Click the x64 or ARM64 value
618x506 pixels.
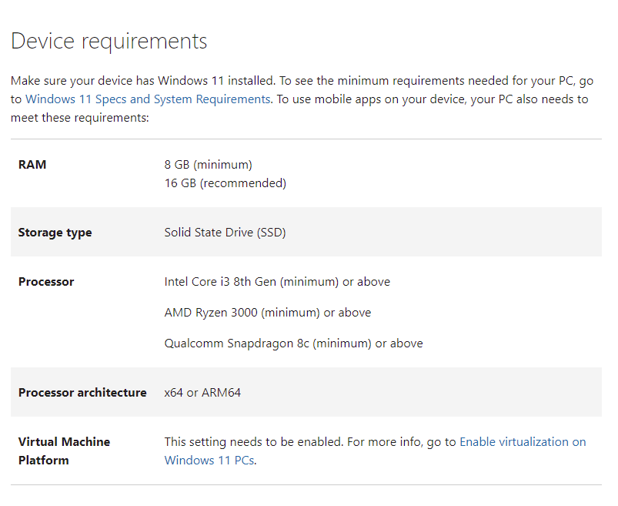[202, 393]
